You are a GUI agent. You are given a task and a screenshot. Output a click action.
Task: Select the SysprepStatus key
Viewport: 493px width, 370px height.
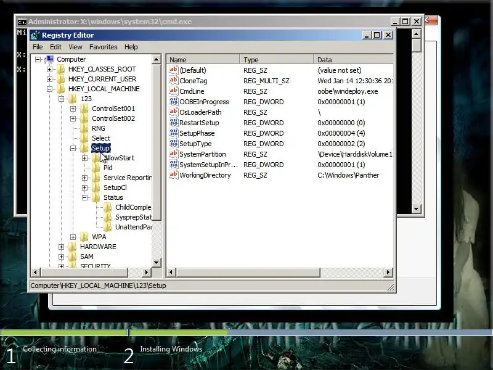(x=133, y=217)
